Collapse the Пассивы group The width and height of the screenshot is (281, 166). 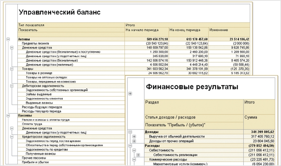(x=8, y=116)
